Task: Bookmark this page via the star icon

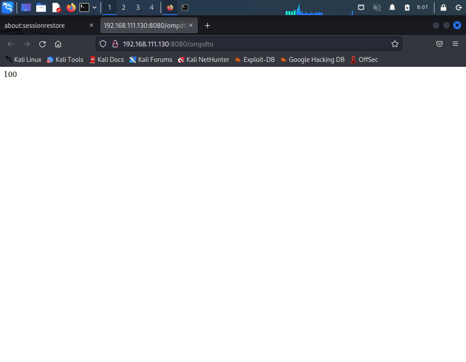Action: pyautogui.click(x=394, y=44)
